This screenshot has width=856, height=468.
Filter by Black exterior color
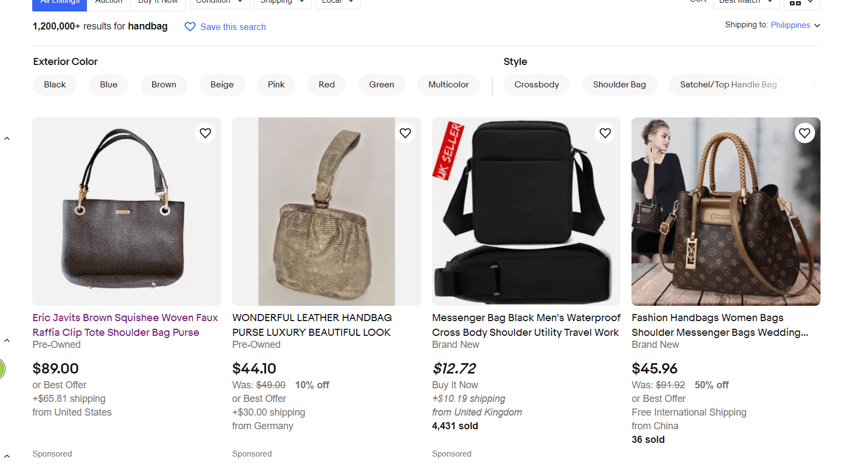coord(55,85)
